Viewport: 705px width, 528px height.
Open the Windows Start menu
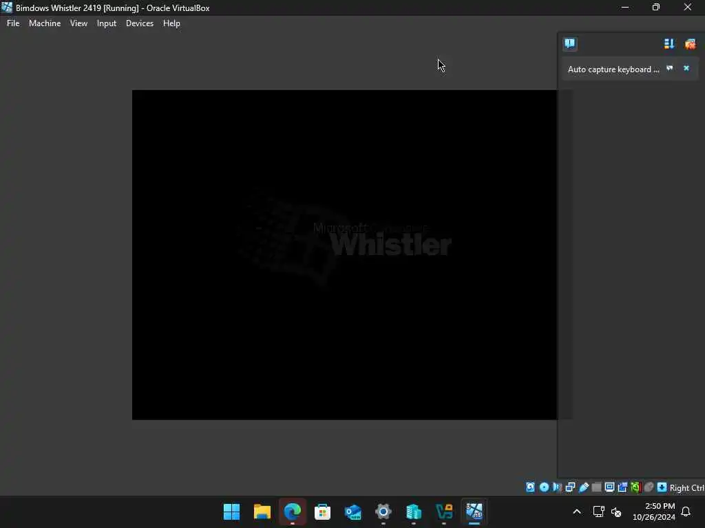(231, 511)
